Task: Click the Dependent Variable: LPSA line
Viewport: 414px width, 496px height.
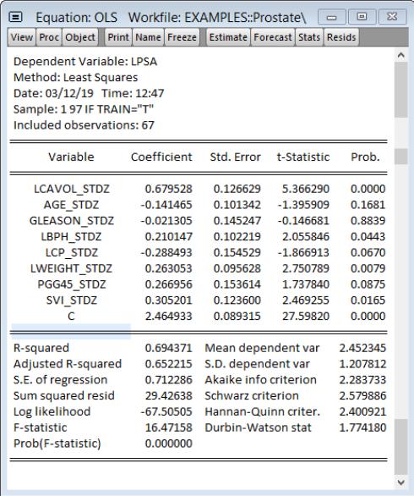Action: pos(85,62)
